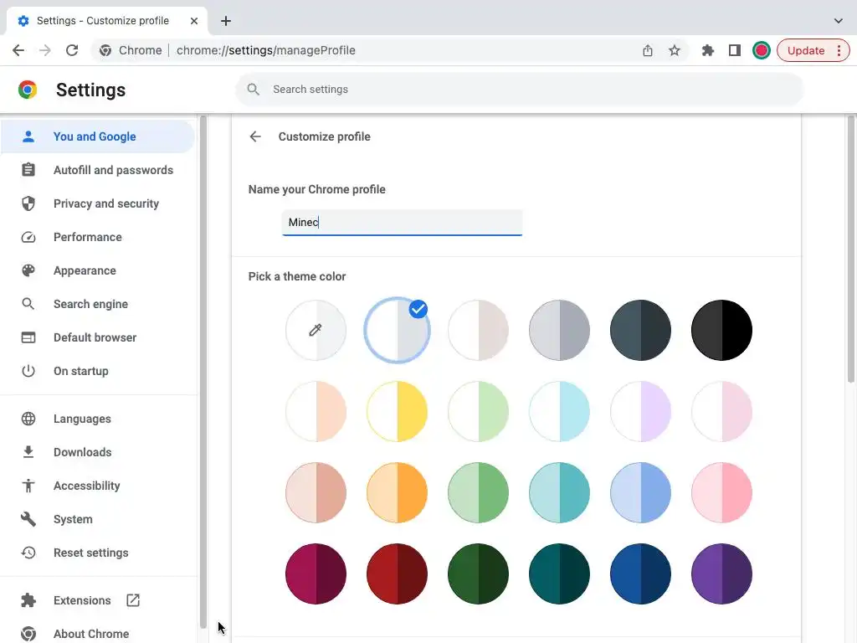Image resolution: width=857 pixels, height=643 pixels.
Task: Select the black theme color
Action: [721, 330]
